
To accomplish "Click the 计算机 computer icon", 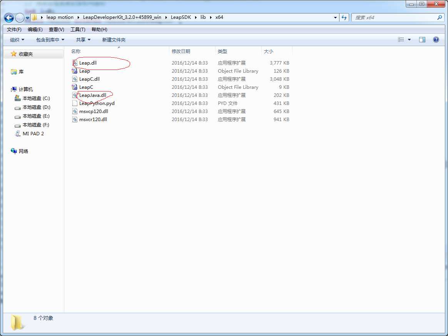I will pos(14,89).
